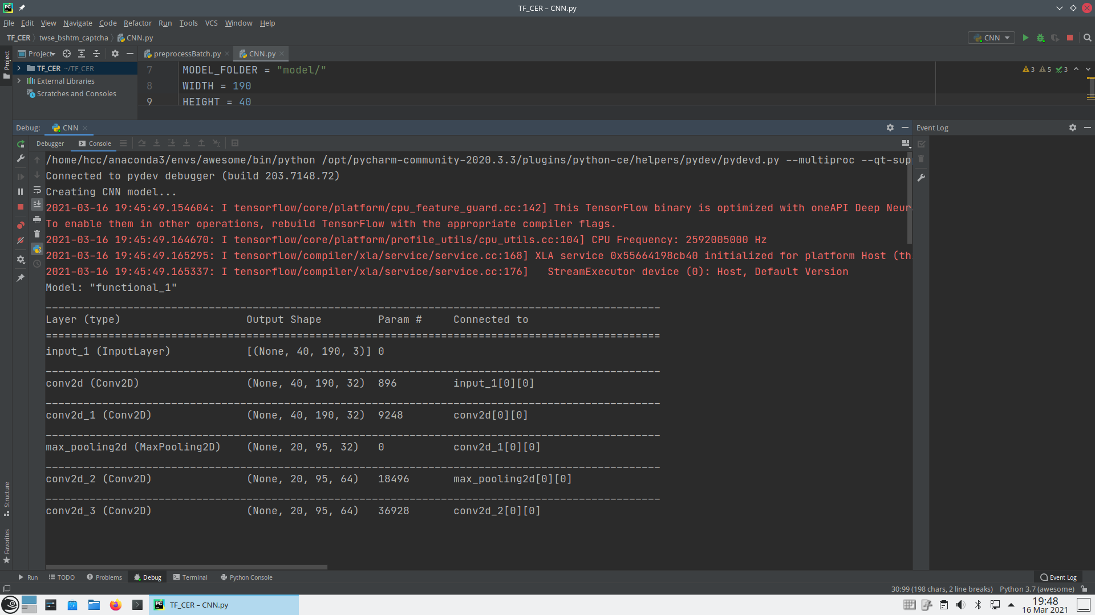This screenshot has height=615, width=1095.
Task: Click Step Out arrow in debug toolbar
Action: point(201,143)
